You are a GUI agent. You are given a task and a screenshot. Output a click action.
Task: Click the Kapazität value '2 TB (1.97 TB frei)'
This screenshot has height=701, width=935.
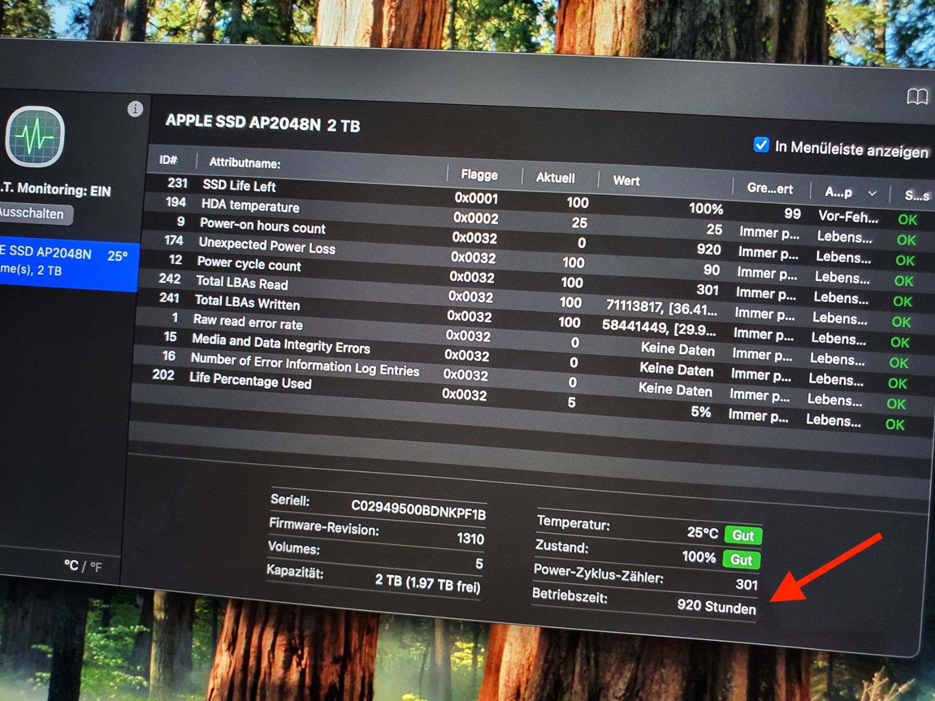(428, 583)
